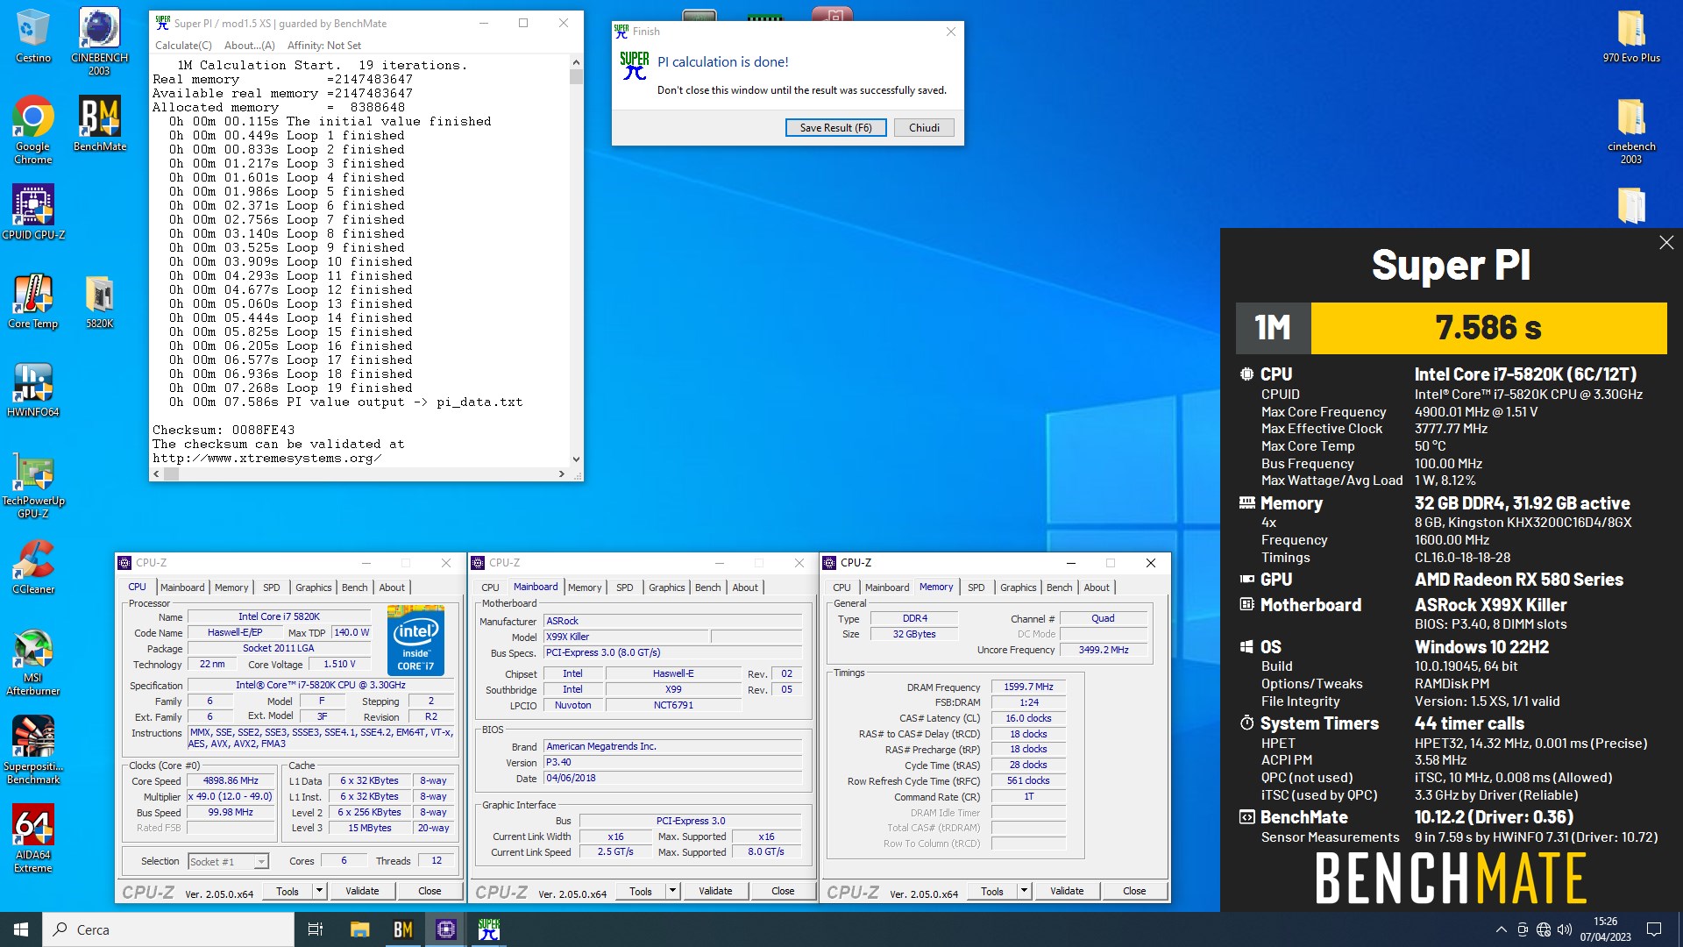
Task: Open Google Chrome desktop shortcut
Action: click(x=33, y=129)
